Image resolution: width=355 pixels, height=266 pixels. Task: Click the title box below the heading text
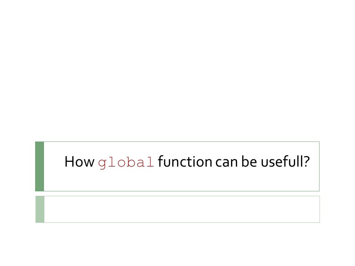(182, 181)
